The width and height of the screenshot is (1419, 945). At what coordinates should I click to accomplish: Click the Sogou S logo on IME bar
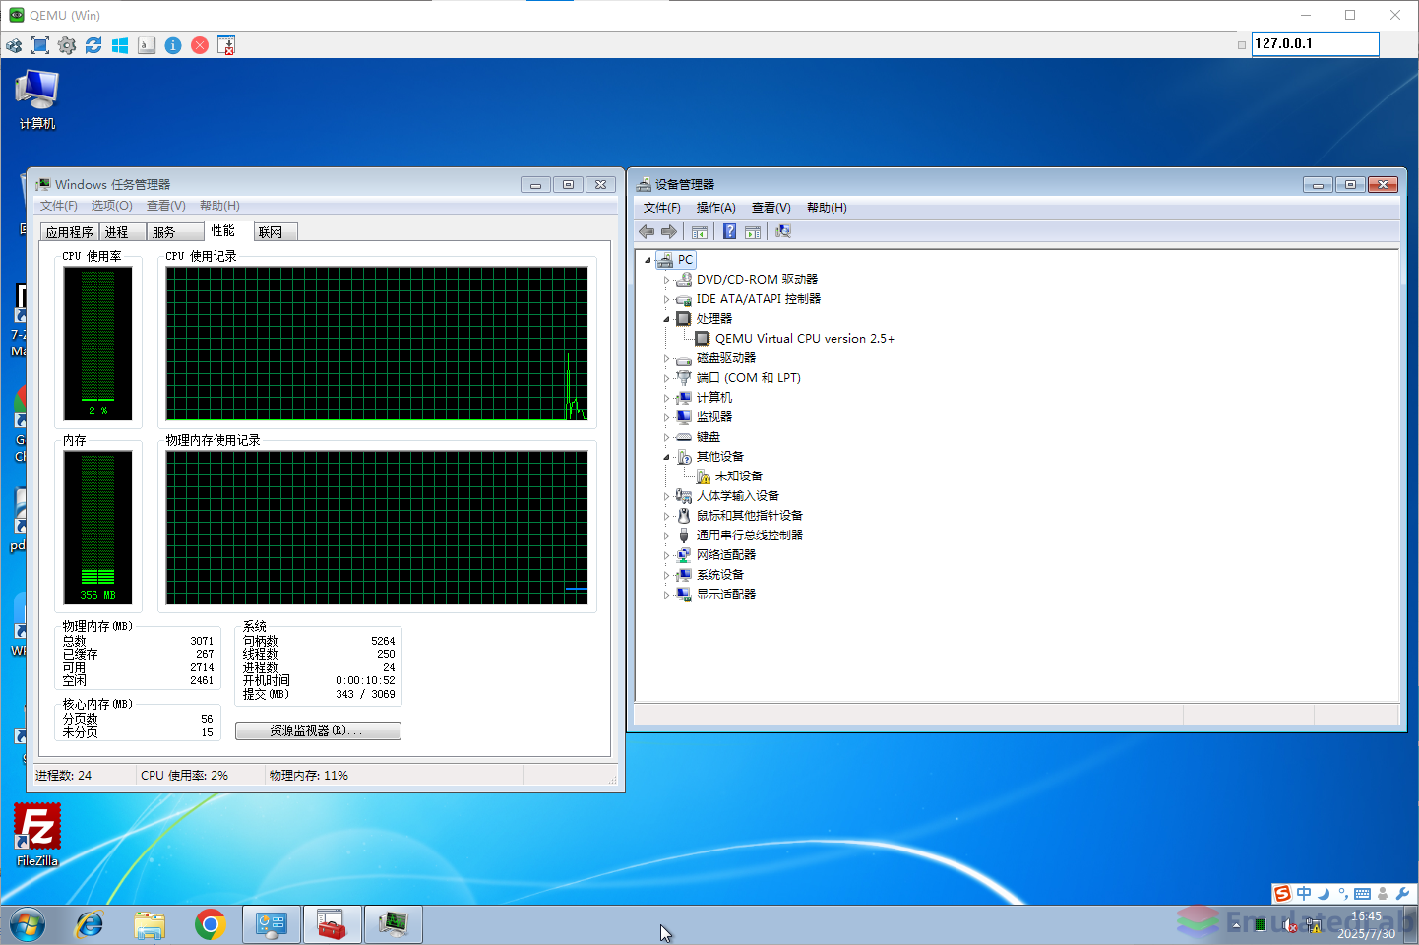point(1282,894)
